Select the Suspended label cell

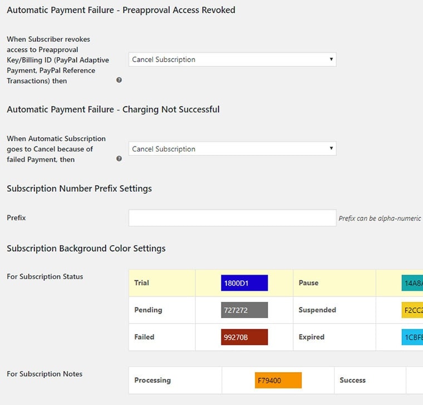(x=317, y=310)
